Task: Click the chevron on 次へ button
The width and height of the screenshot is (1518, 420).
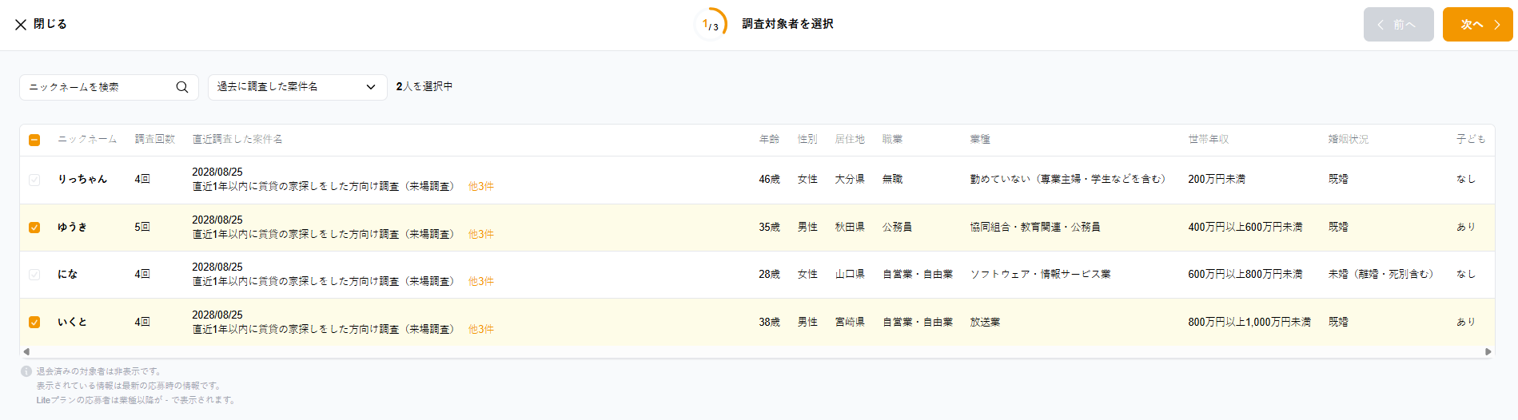Action: pyautogui.click(x=1497, y=25)
